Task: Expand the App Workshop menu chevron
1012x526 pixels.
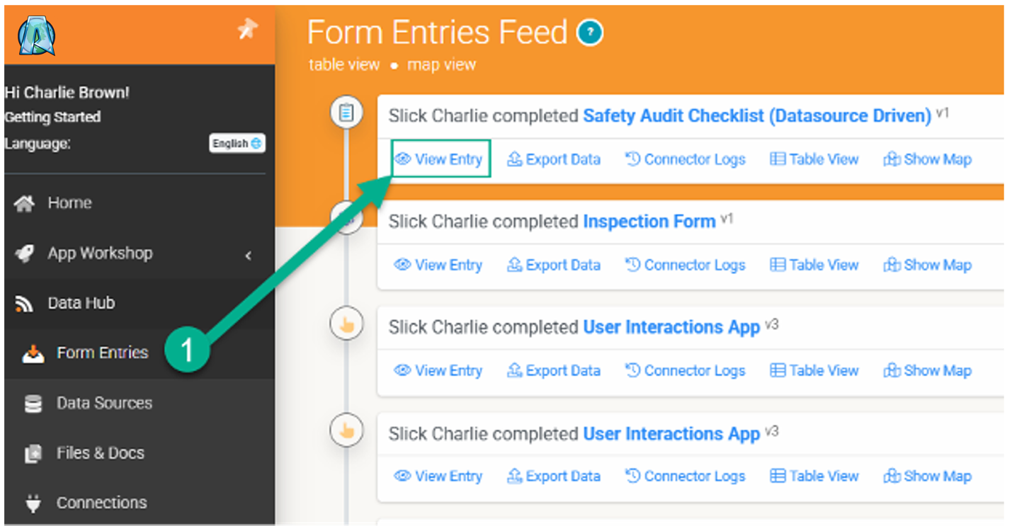Action: (x=249, y=255)
